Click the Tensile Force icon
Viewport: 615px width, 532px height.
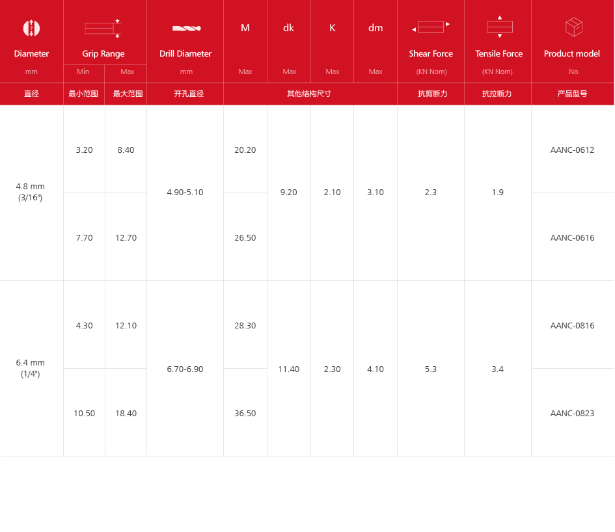pyautogui.click(x=499, y=27)
